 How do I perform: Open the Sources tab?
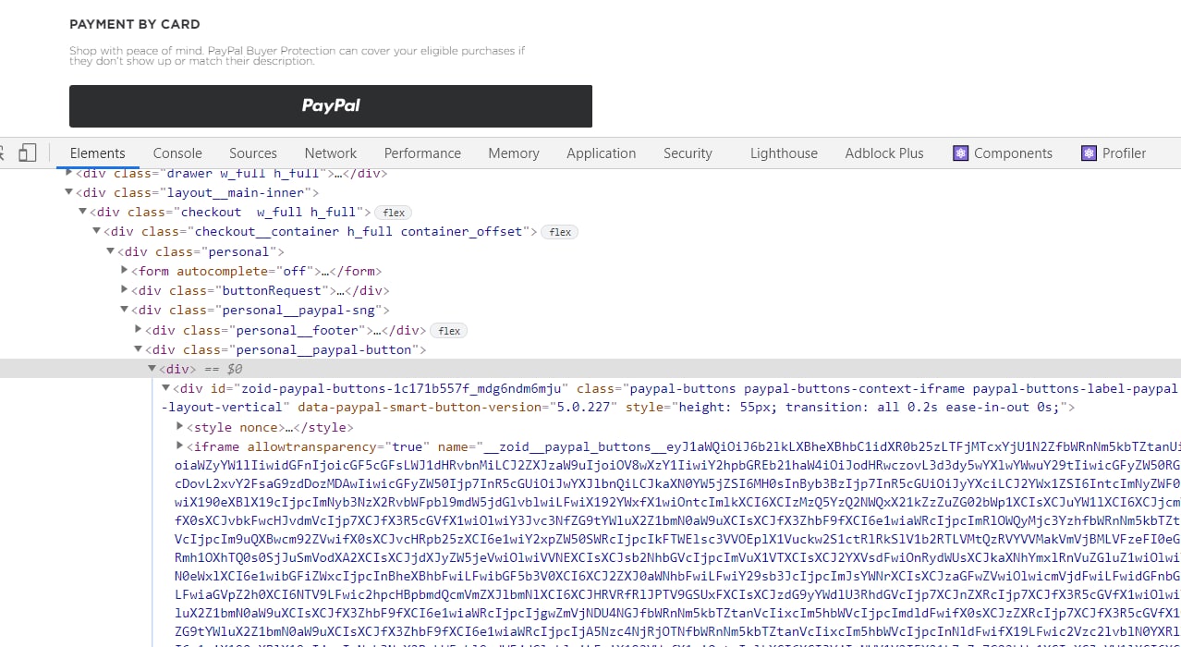tap(253, 153)
